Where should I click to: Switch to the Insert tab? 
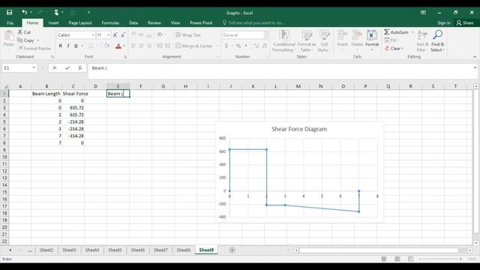click(53, 23)
